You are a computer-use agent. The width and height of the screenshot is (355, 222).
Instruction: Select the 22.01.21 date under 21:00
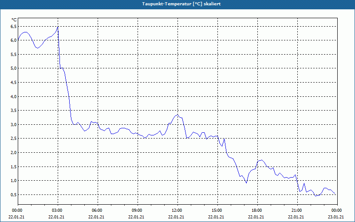(296, 217)
